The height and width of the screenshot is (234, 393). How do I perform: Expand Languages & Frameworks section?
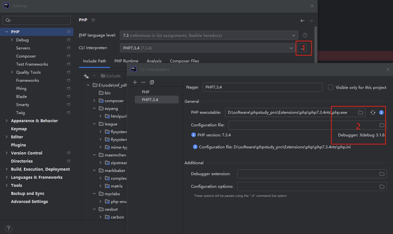pos(7,177)
